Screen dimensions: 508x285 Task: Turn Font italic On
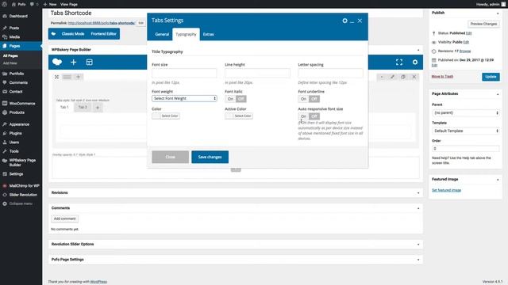(x=230, y=99)
